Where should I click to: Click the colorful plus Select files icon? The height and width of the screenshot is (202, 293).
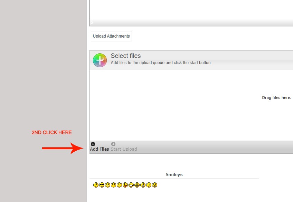[100, 60]
